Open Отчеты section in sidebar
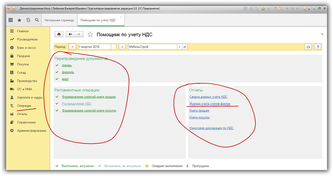Viewport: 333px width, 176px height. (22, 114)
